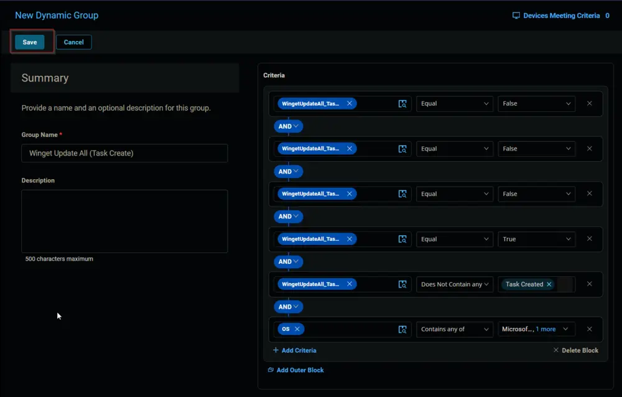Change the AND operator below third criteria row

289,217
